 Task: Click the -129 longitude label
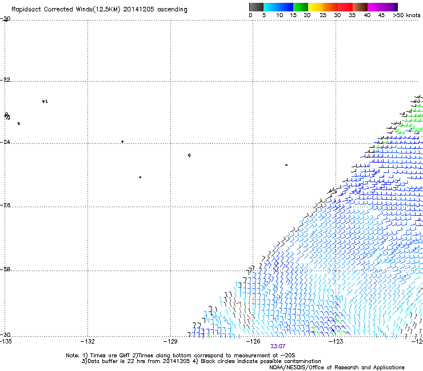(x=170, y=342)
